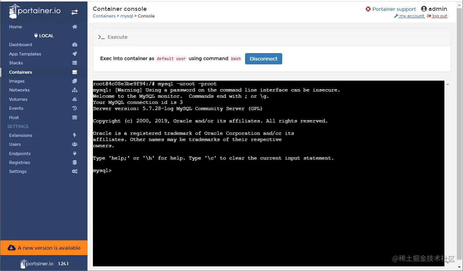The height and width of the screenshot is (271, 463).
Task: Open the Home menu item
Action: [x=15, y=27]
